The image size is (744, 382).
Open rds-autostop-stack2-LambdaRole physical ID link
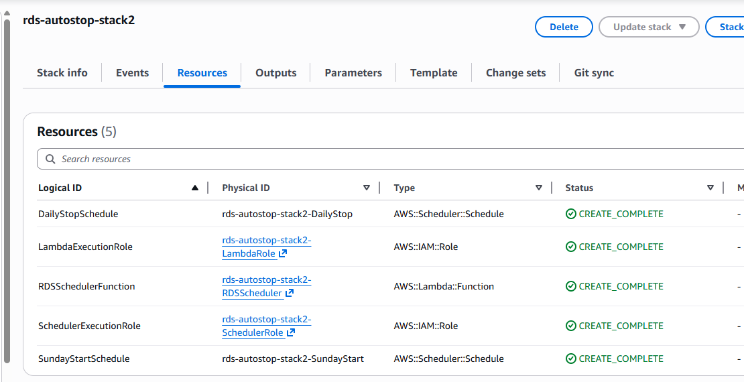coord(266,241)
